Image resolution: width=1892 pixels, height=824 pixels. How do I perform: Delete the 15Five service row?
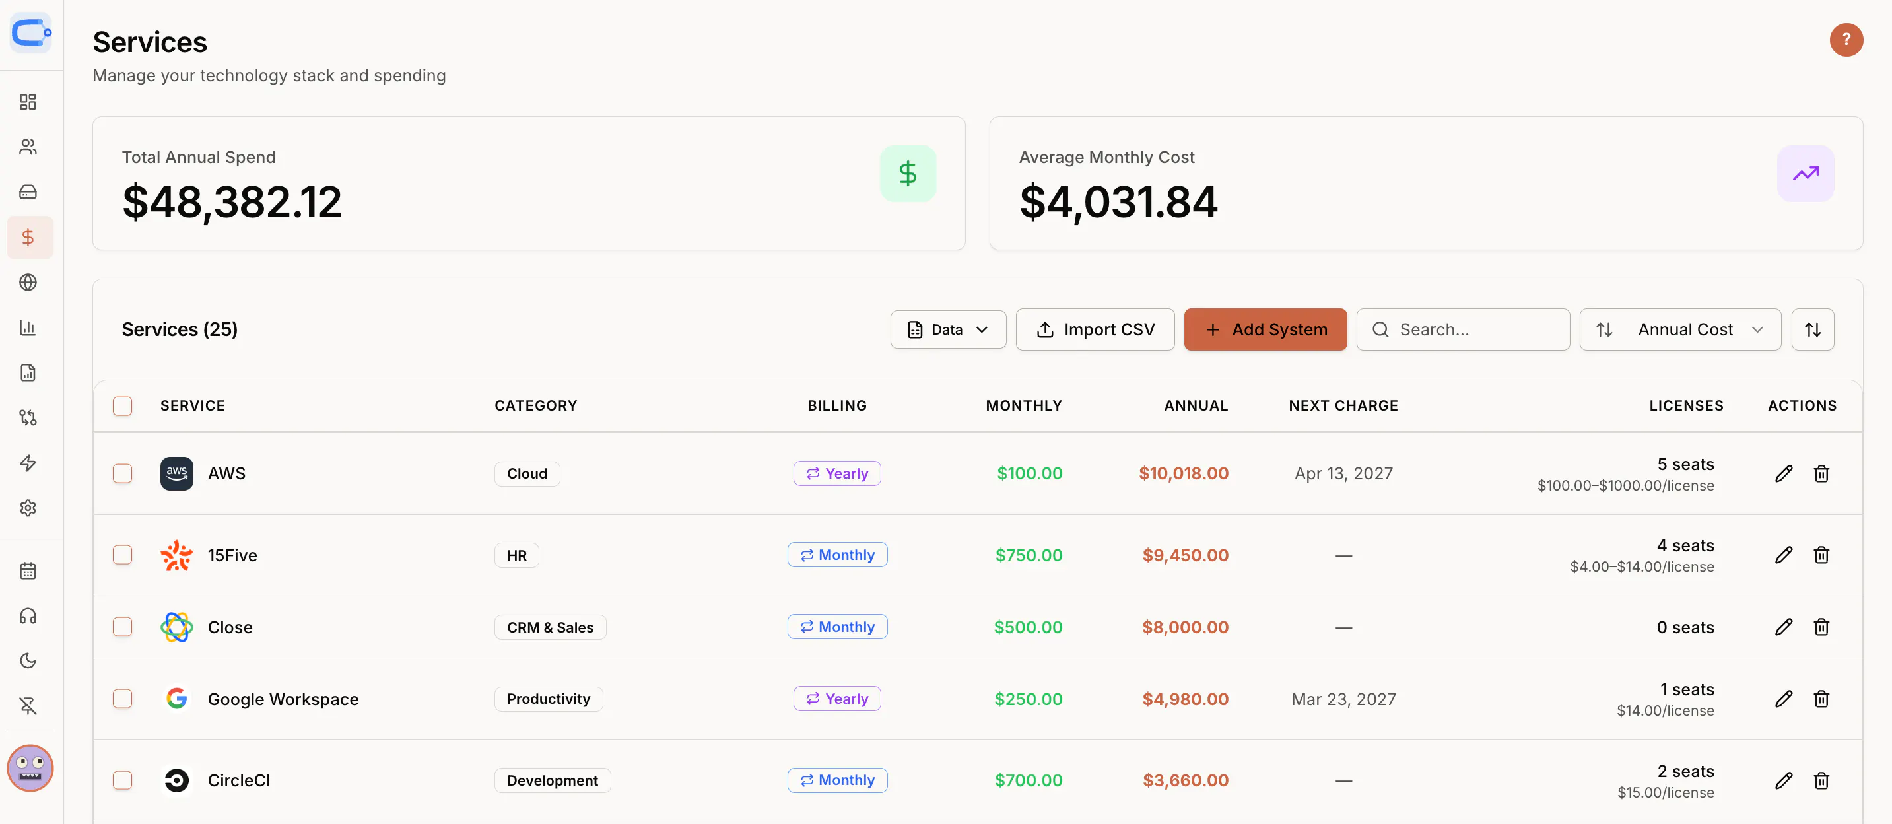1821,555
